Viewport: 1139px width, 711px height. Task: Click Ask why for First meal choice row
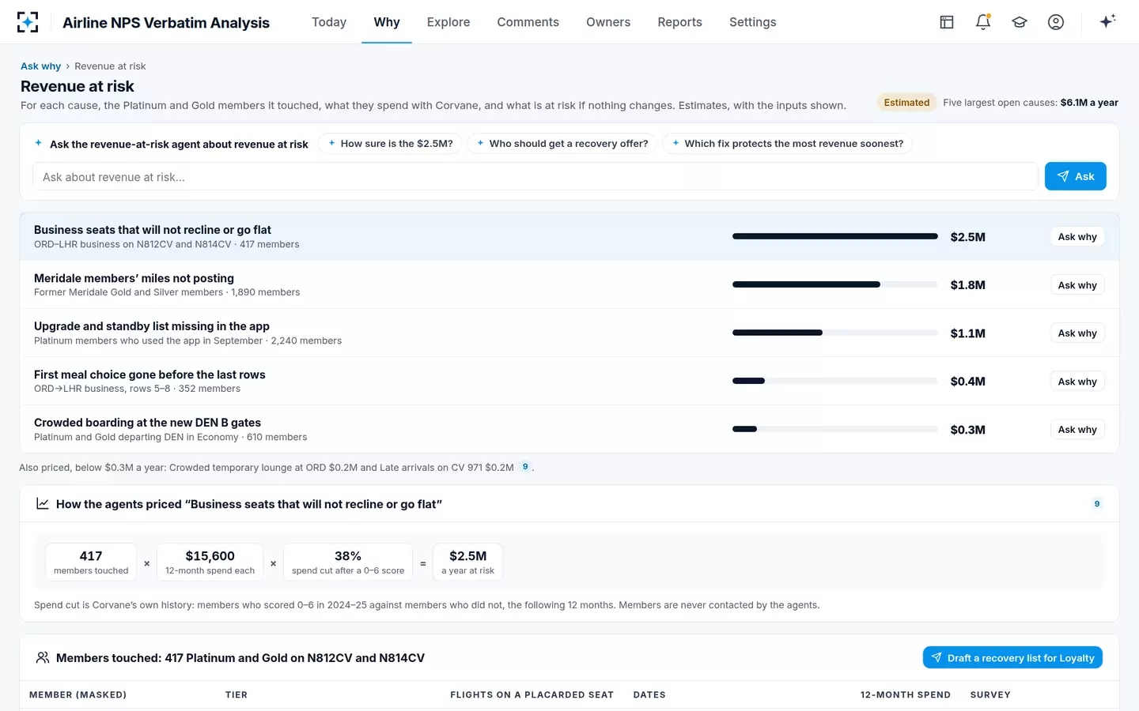1077,382
